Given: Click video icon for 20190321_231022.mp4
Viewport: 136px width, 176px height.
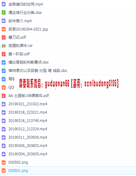Looking at the screenshot, I should pos(4,104).
